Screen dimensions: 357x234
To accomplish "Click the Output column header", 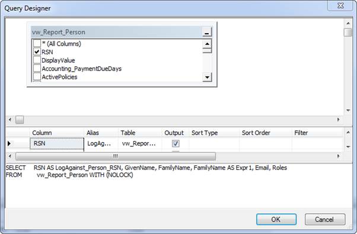I will point(175,133).
